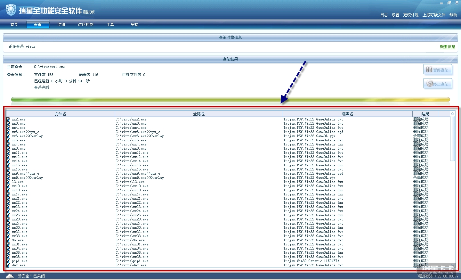This screenshot has height=280, width=461.
Task: Click the path C:\virus\pipi.exe
Action: [x=132, y=261]
